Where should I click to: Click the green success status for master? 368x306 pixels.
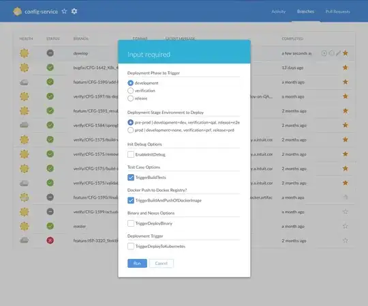click(50, 226)
